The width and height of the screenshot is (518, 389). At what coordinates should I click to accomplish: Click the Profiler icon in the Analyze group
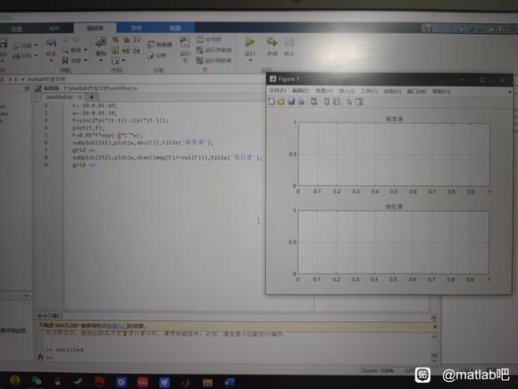(151, 45)
